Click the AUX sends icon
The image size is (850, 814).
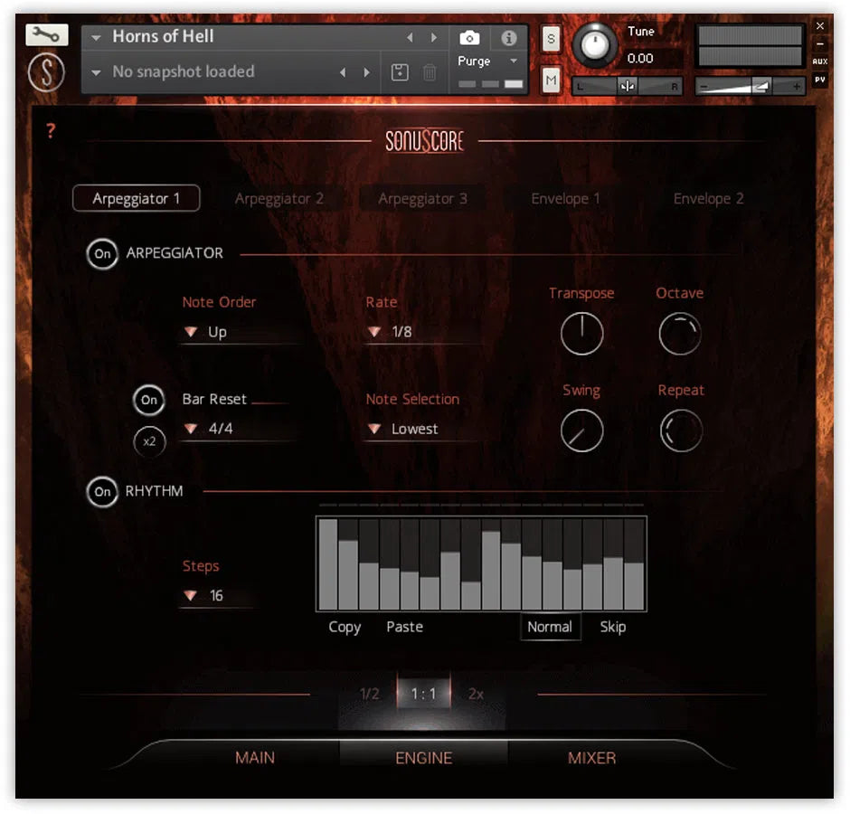point(818,61)
